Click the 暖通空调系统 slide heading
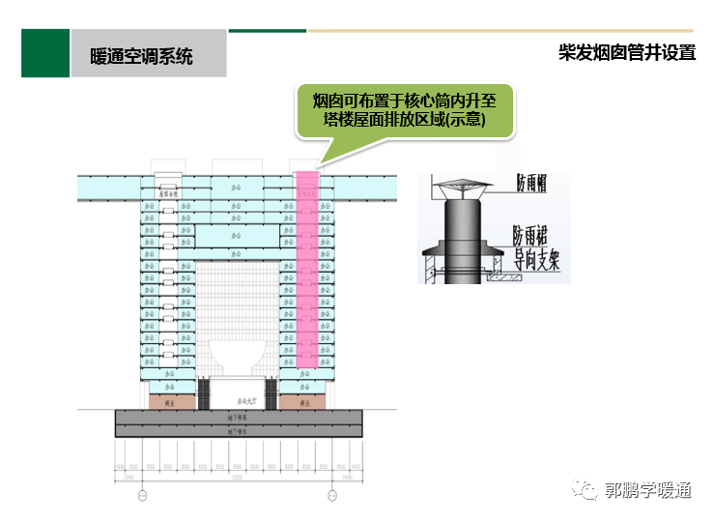Image resolution: width=714 pixels, height=521 pixels. tap(141, 56)
